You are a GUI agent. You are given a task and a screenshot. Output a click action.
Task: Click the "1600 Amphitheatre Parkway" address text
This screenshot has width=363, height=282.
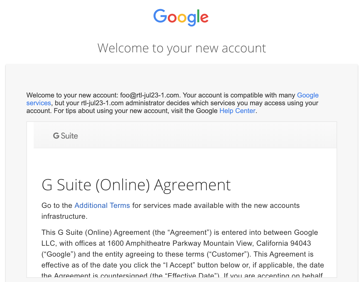click(x=154, y=243)
